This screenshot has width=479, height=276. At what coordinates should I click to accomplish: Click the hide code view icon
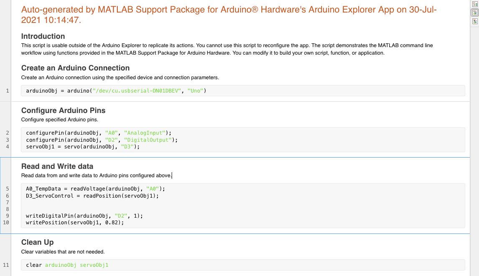coord(475,21)
